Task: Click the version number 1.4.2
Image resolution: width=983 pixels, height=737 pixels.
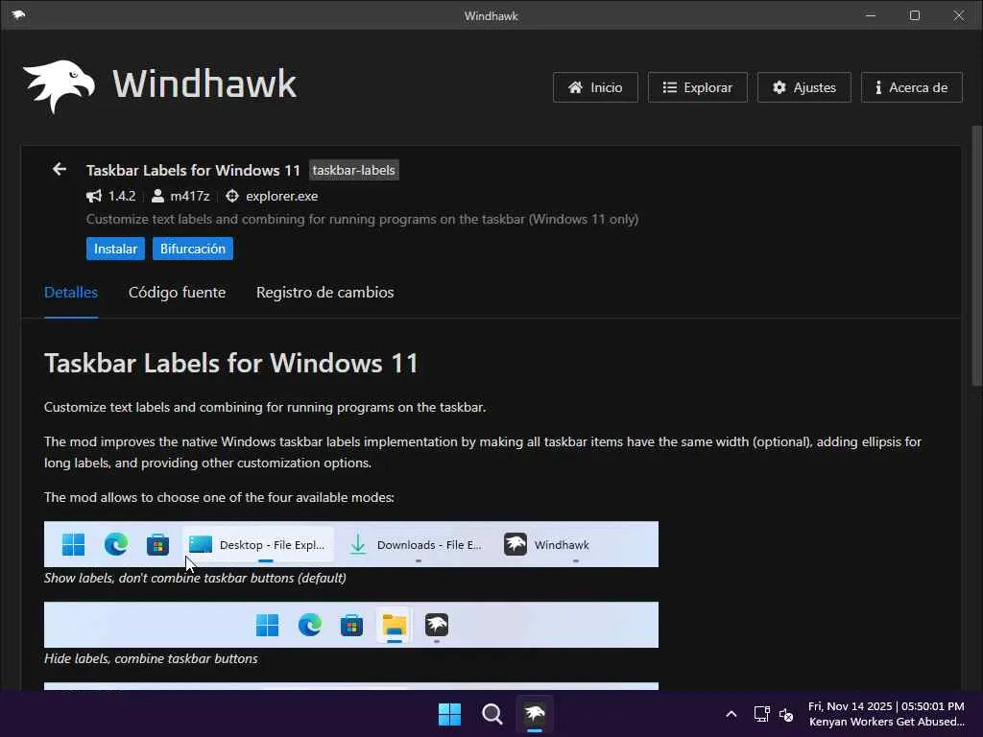Action: pos(122,196)
